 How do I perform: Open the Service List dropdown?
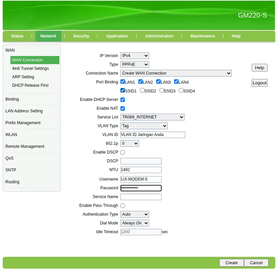152,117
